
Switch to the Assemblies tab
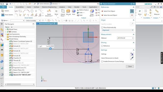pos(20,7)
